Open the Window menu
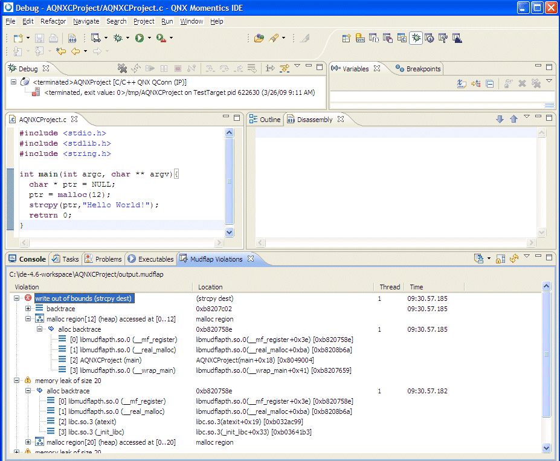The width and height of the screenshot is (560, 461). (191, 21)
